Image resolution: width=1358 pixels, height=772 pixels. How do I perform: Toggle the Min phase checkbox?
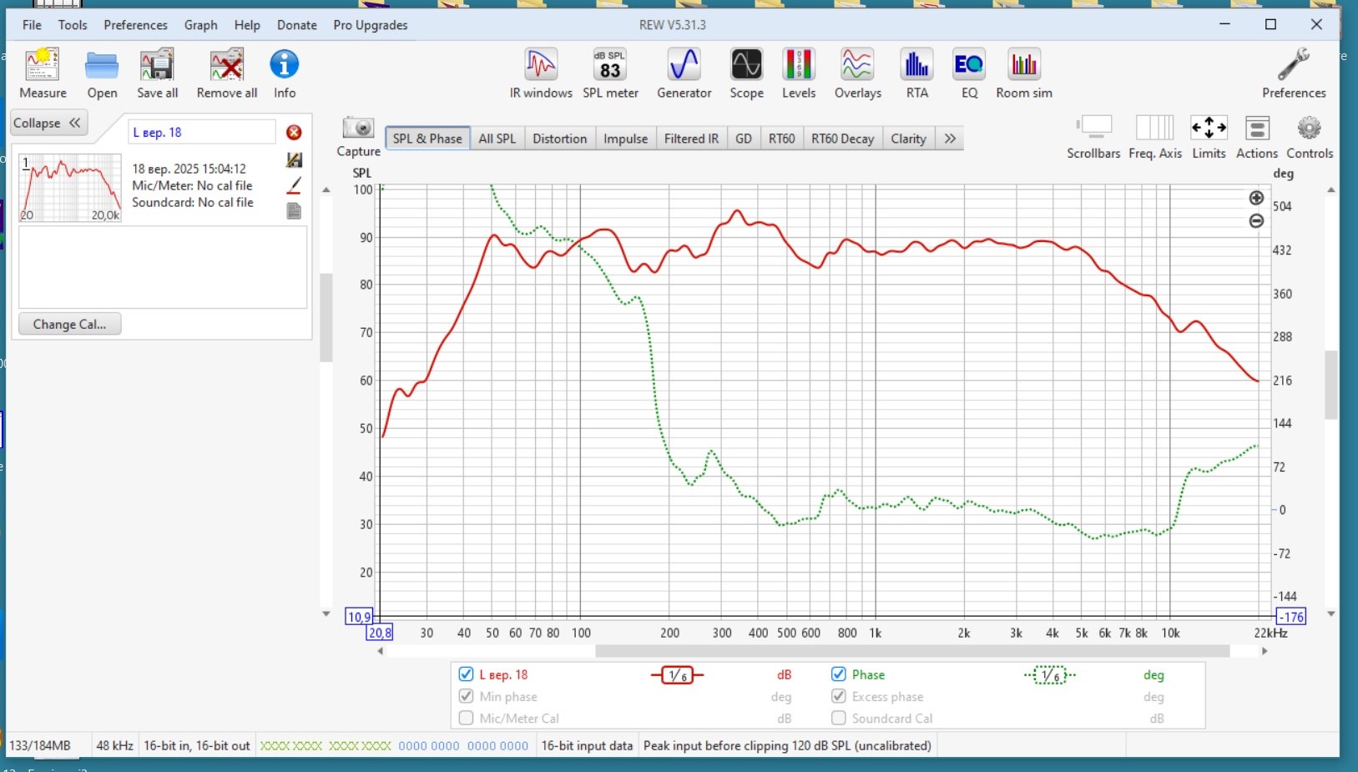[466, 696]
